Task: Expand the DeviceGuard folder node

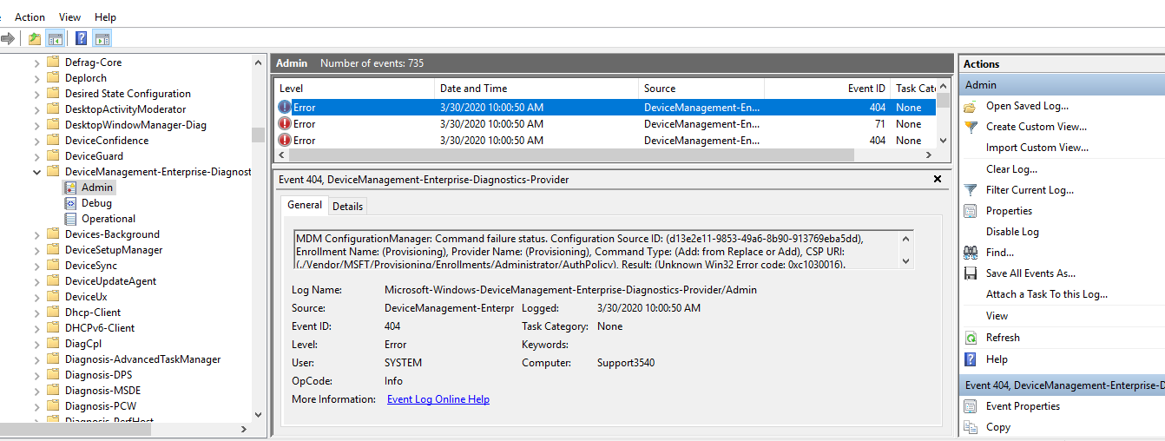Action: [x=36, y=156]
